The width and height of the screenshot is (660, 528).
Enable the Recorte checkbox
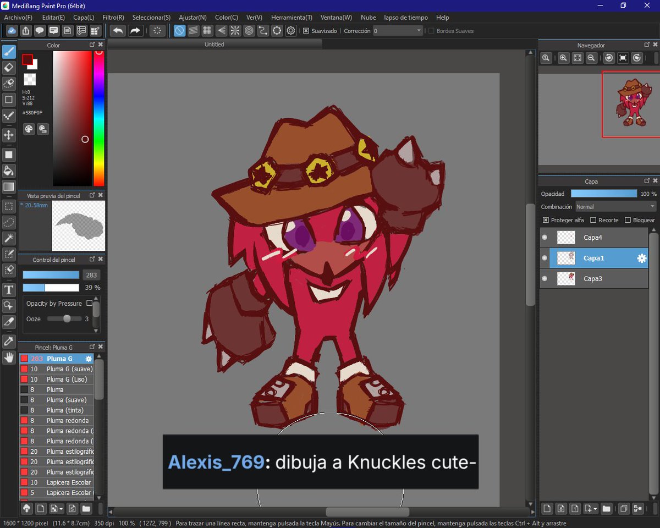[593, 220]
